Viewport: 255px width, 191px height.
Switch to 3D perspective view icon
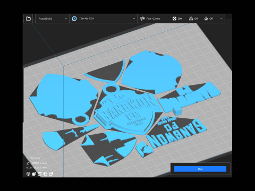(x=28, y=174)
